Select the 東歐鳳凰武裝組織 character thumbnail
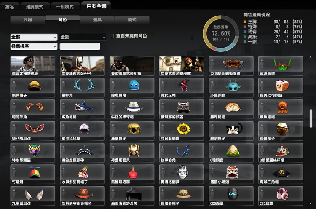Image resolution: width=316 pixels, height=209 pixels. [132, 66]
